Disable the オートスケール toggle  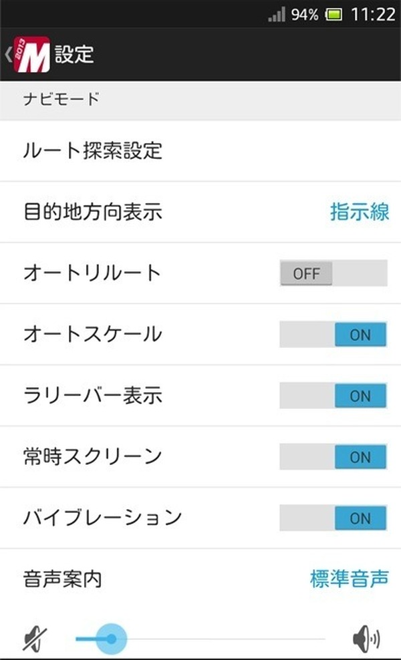tap(333, 334)
